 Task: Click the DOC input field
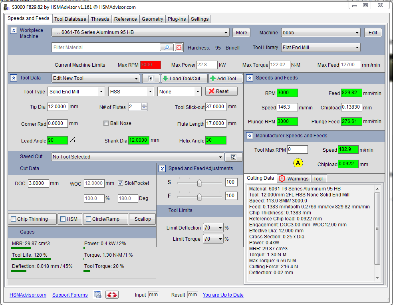(x=38, y=183)
